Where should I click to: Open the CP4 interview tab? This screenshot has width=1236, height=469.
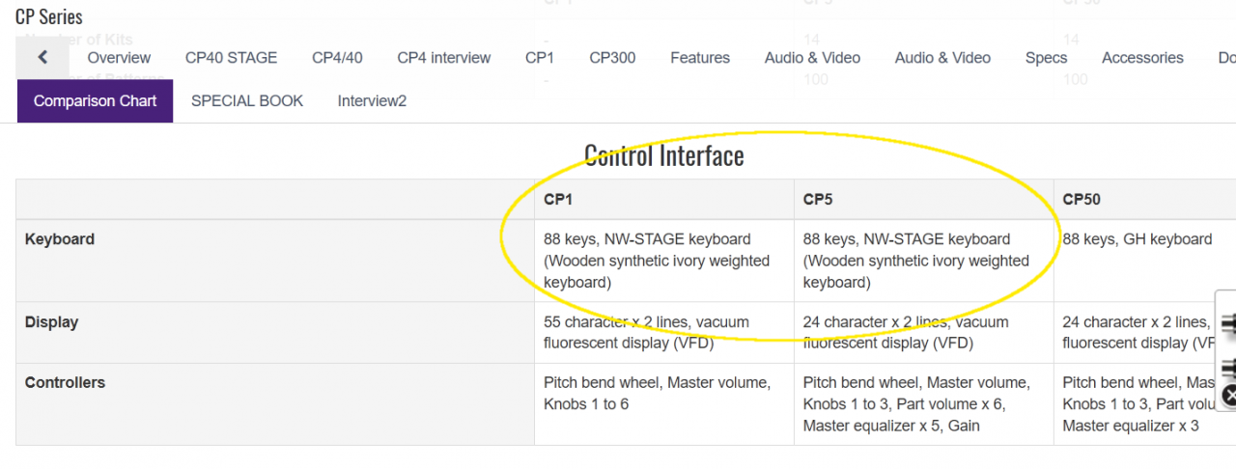point(444,58)
